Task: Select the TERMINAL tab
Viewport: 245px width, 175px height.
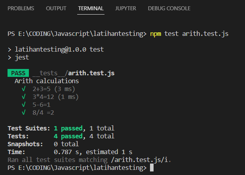Action: [x=91, y=8]
